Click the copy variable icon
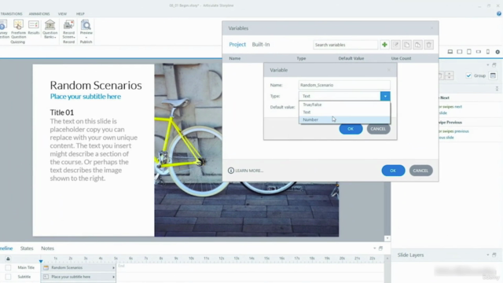 pyautogui.click(x=407, y=45)
